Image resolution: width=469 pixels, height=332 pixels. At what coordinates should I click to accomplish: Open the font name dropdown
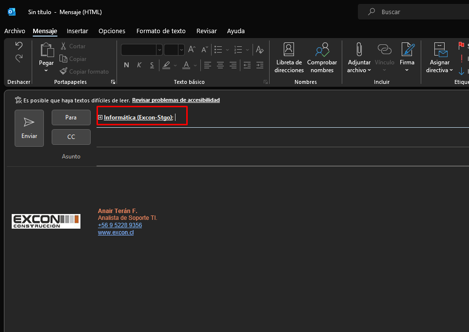[159, 50]
